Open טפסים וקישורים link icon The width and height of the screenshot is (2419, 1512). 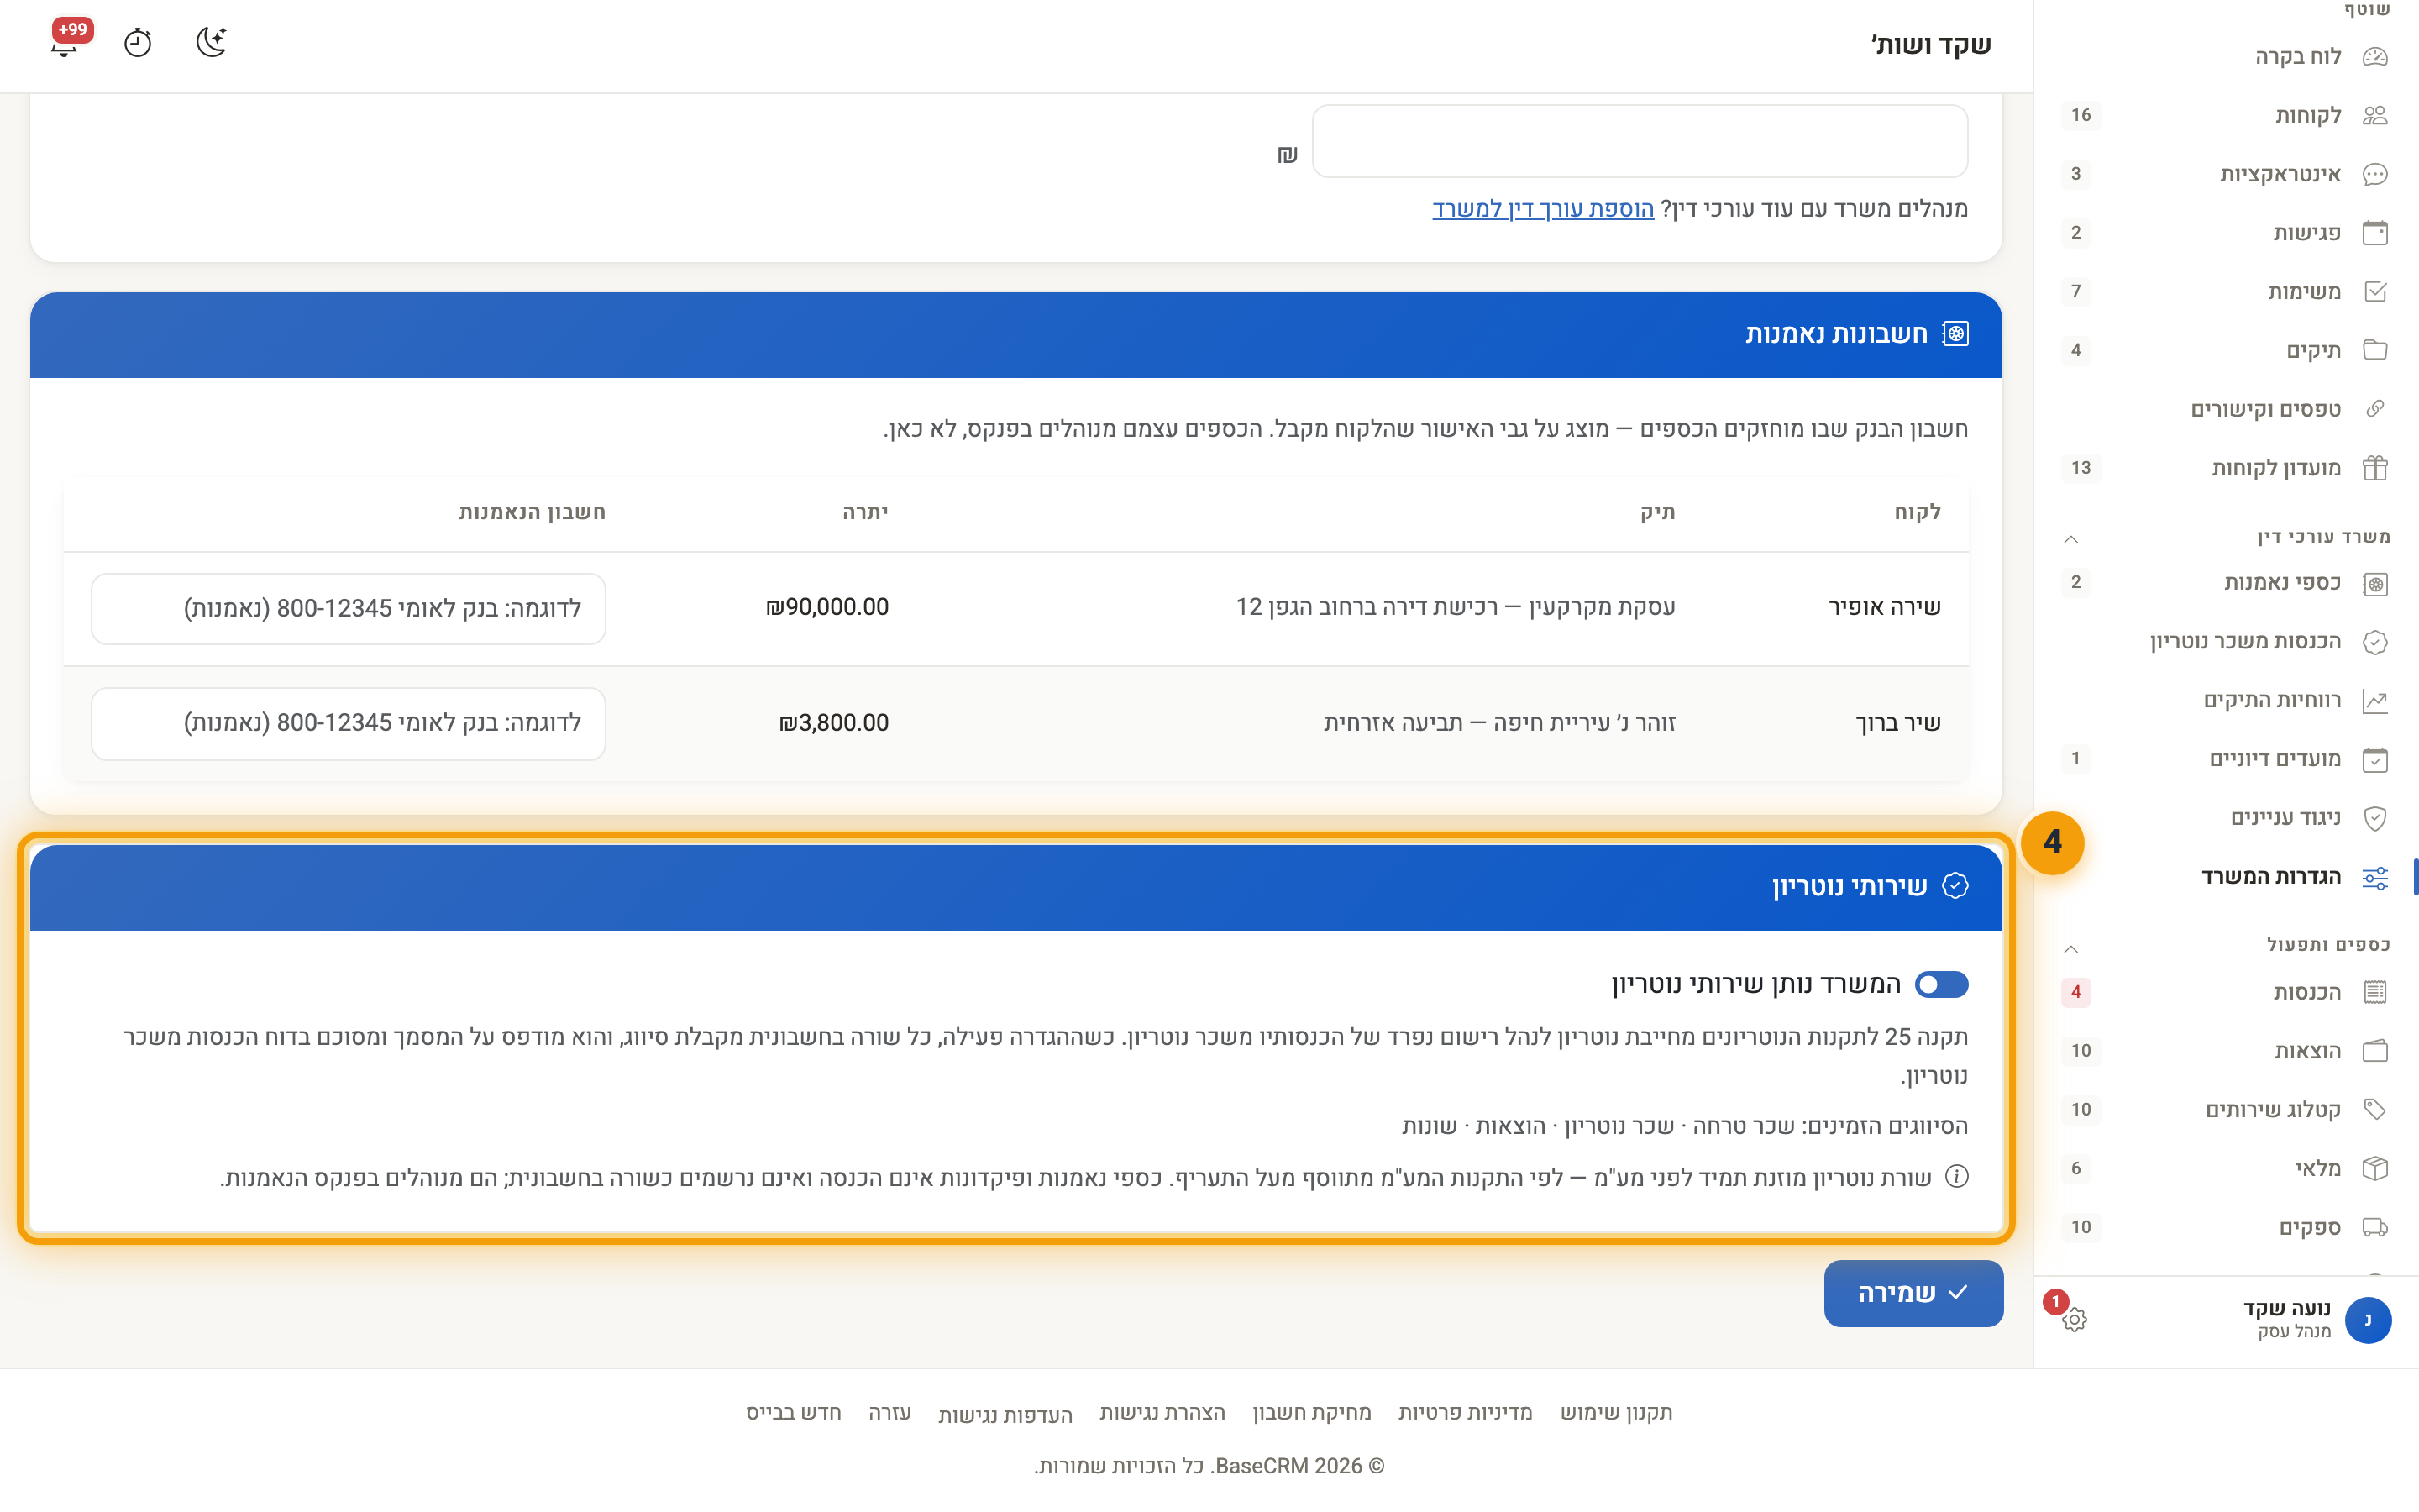2375,409
